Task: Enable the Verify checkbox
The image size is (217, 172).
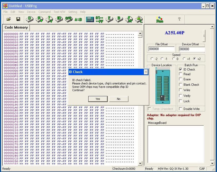Action: [x=180, y=96]
